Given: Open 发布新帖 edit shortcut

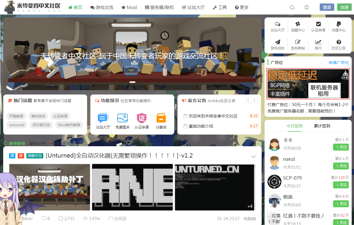Looking at the screenshot, I should pos(298,45).
